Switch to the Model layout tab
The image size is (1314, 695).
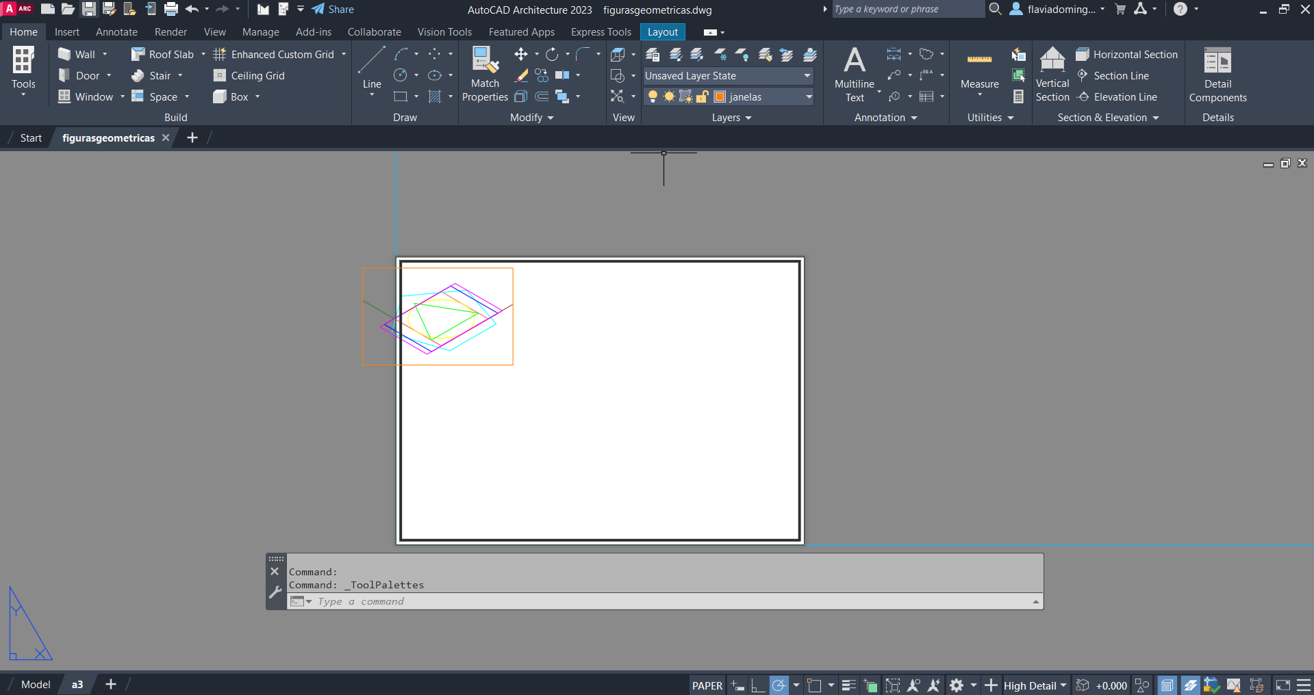(x=36, y=684)
